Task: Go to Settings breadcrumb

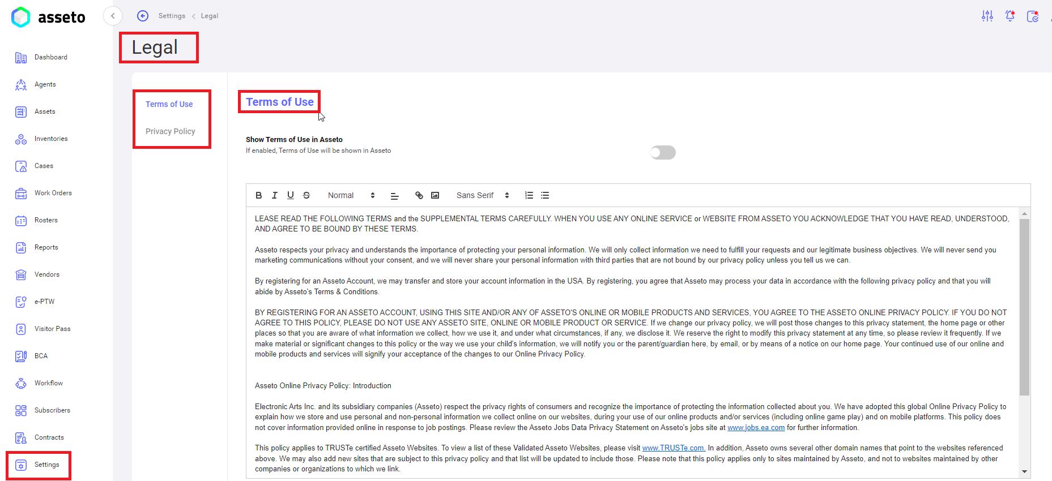Action: coord(172,16)
